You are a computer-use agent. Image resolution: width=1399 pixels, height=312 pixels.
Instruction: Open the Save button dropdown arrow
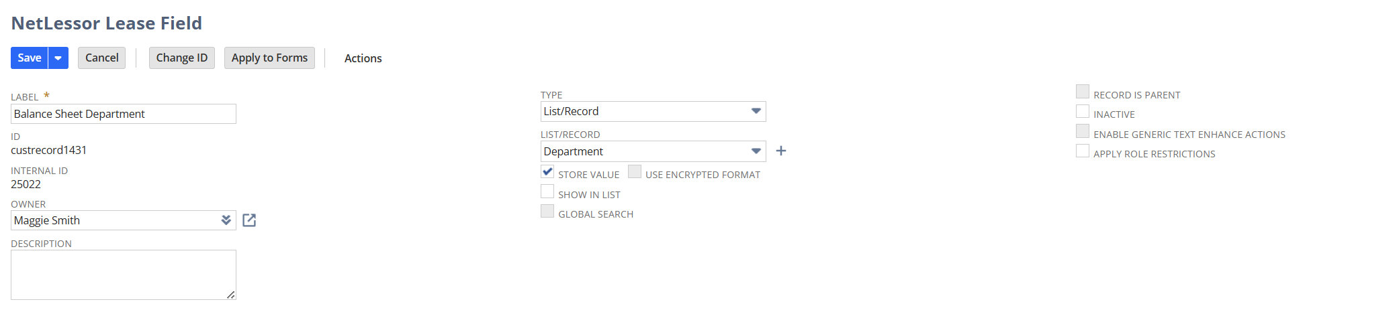58,58
